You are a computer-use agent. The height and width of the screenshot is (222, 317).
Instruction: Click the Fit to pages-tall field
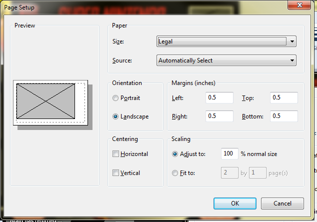pyautogui.click(x=257, y=173)
